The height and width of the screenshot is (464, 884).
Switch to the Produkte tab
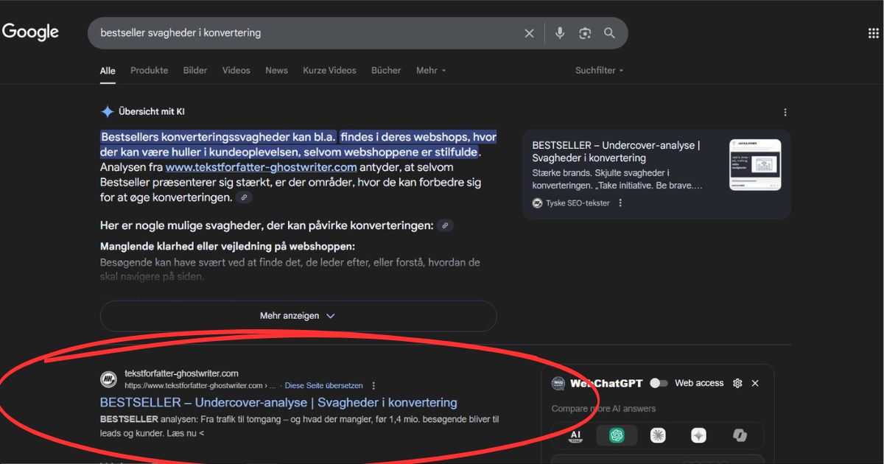coord(150,71)
